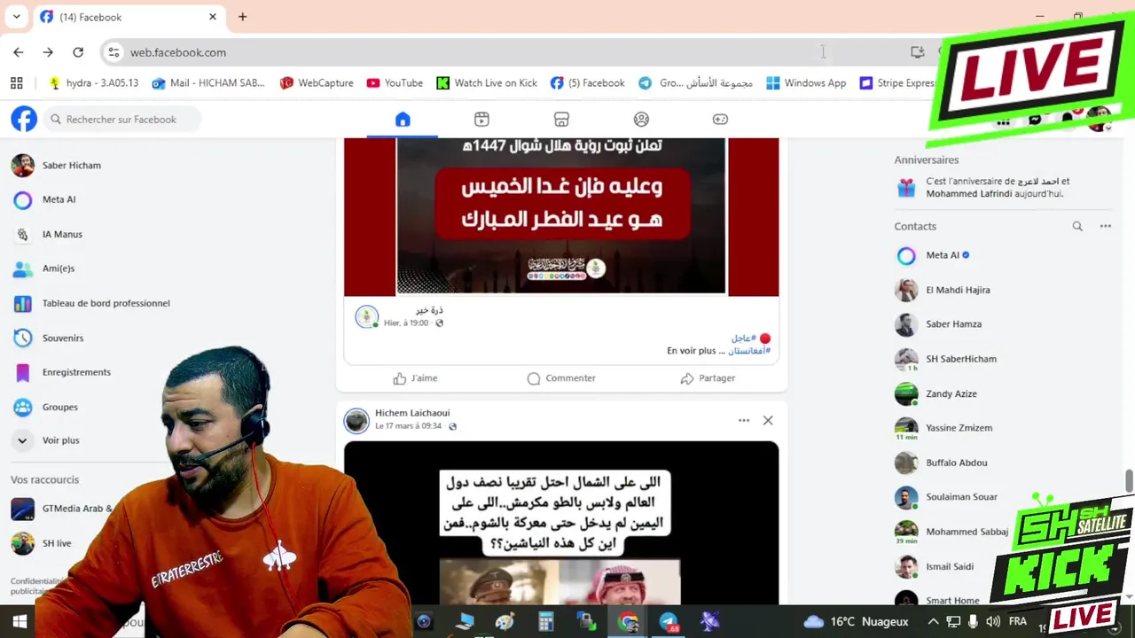Click the address bar web.facebook.com
Viewport: 1135px width, 638px height.
[178, 52]
